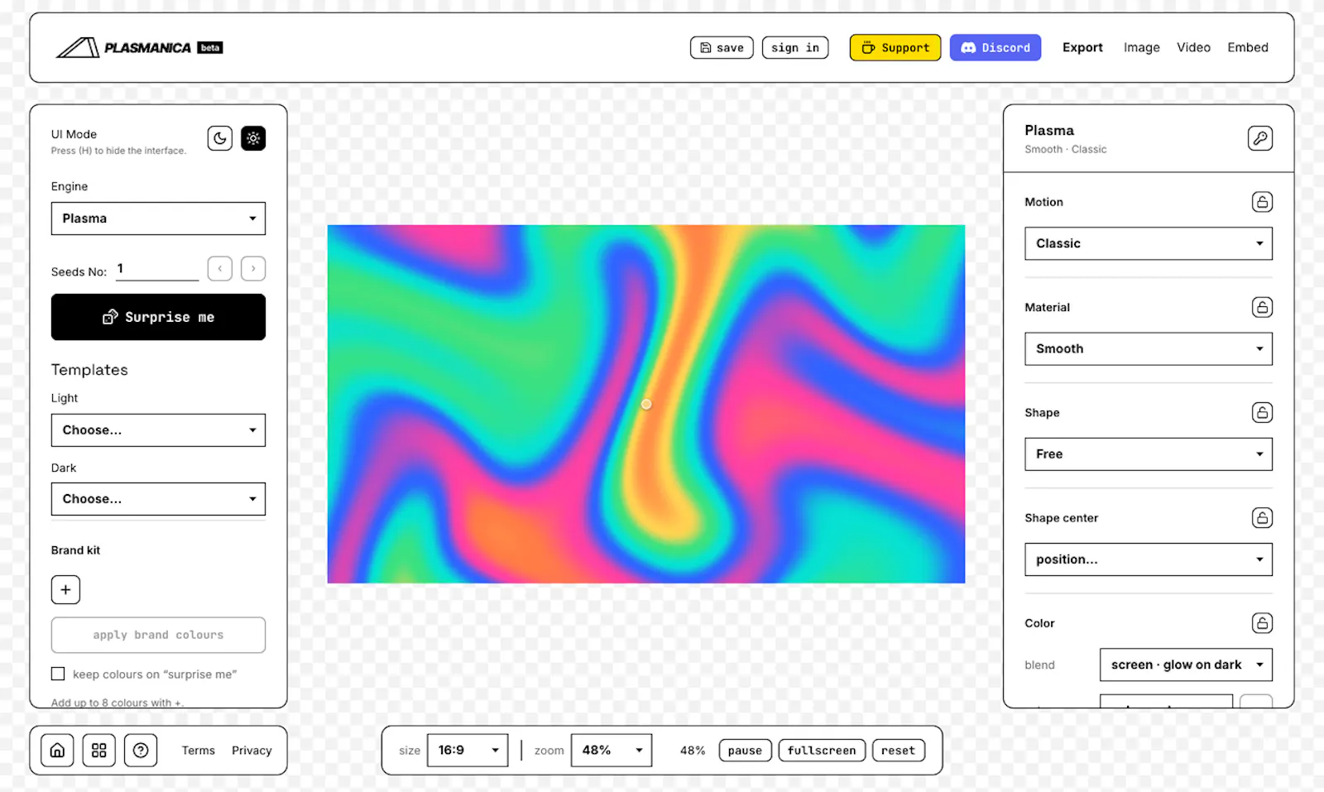Open the grid gallery icon button

pos(99,751)
